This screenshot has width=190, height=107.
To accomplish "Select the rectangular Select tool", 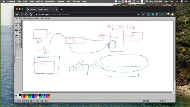I will click(20, 22).
